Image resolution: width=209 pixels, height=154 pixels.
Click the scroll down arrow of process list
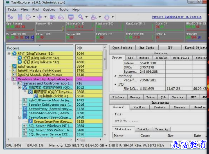[x=105, y=135]
